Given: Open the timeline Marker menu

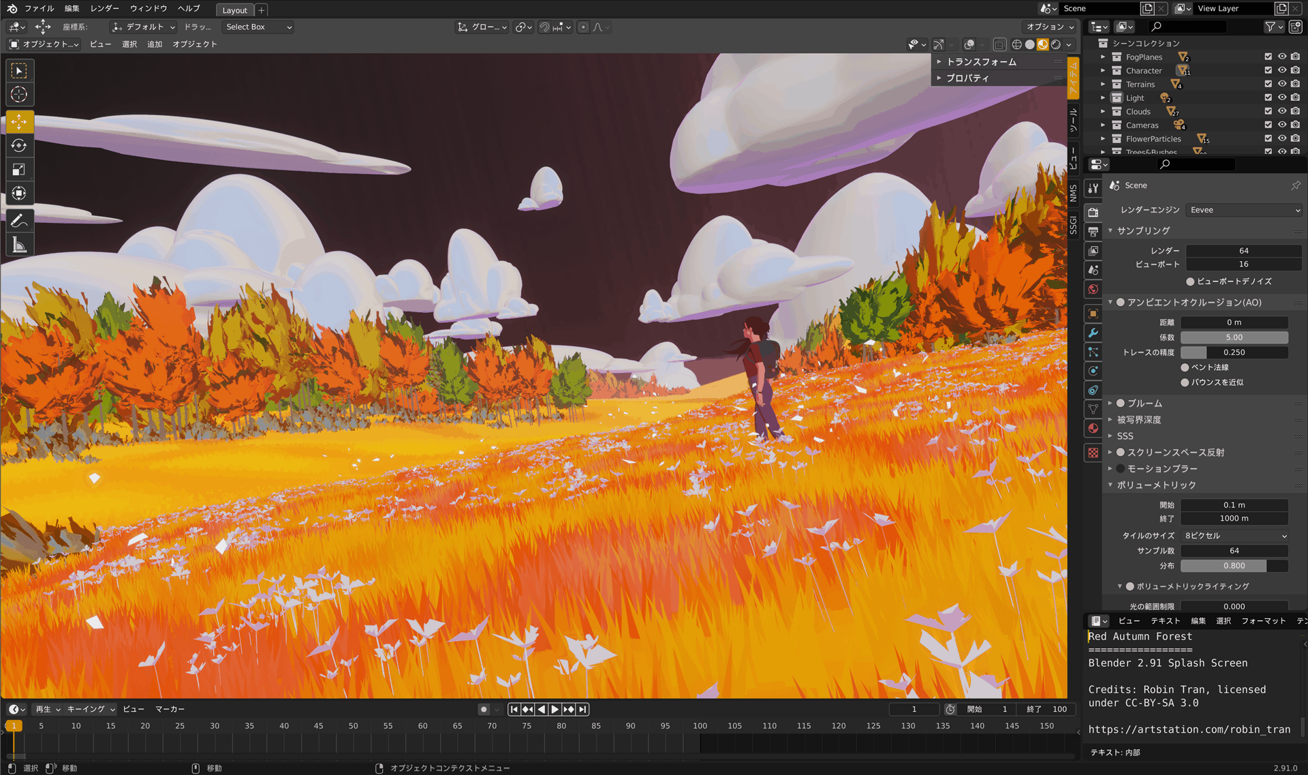Looking at the screenshot, I should (x=170, y=710).
